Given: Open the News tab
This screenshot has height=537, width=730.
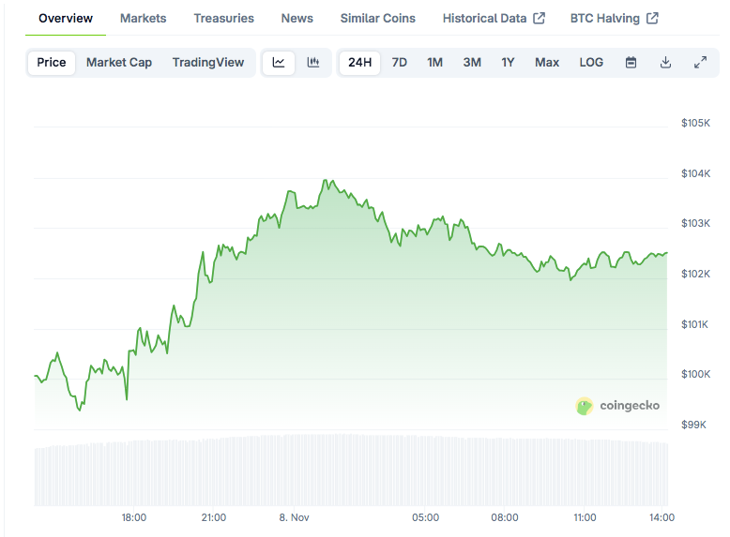Looking at the screenshot, I should (297, 19).
